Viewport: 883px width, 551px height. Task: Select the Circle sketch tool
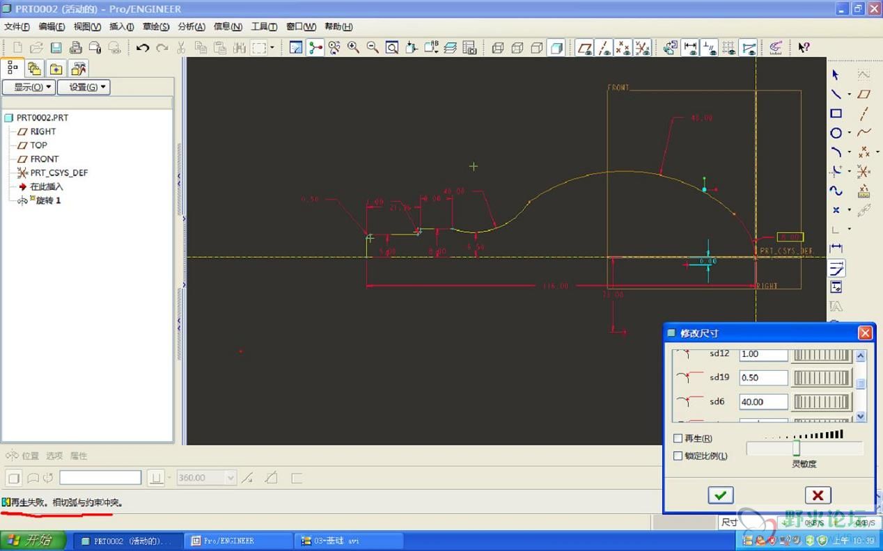click(x=836, y=133)
